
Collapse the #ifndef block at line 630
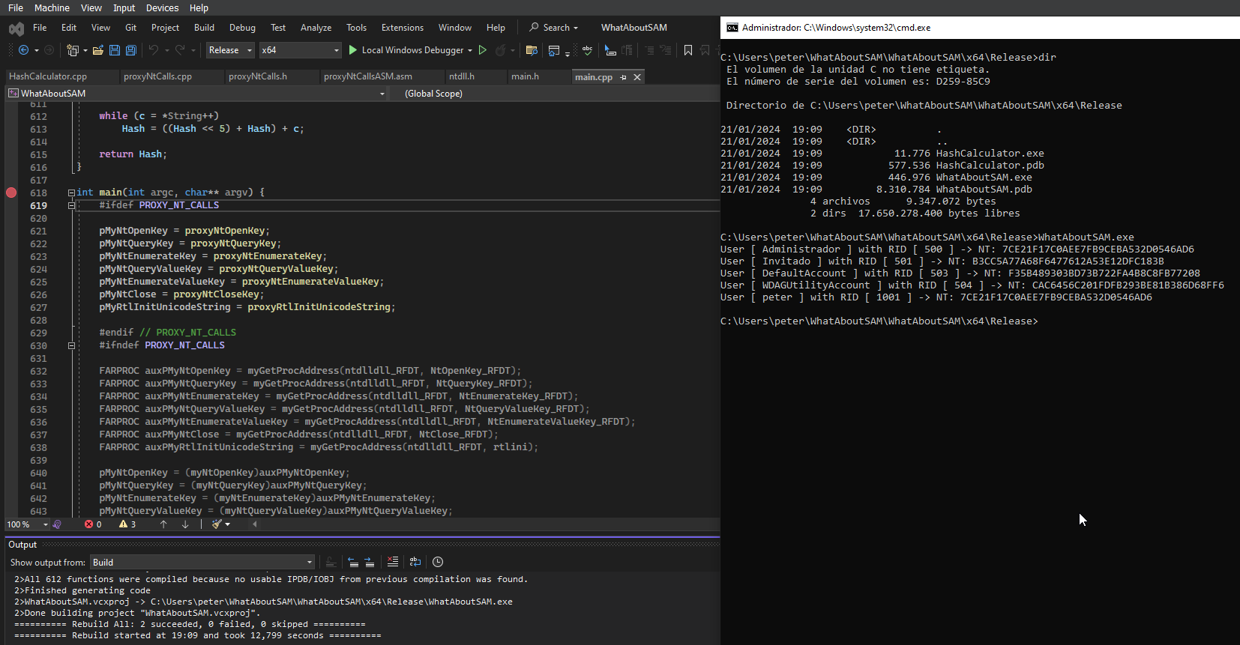coord(71,345)
